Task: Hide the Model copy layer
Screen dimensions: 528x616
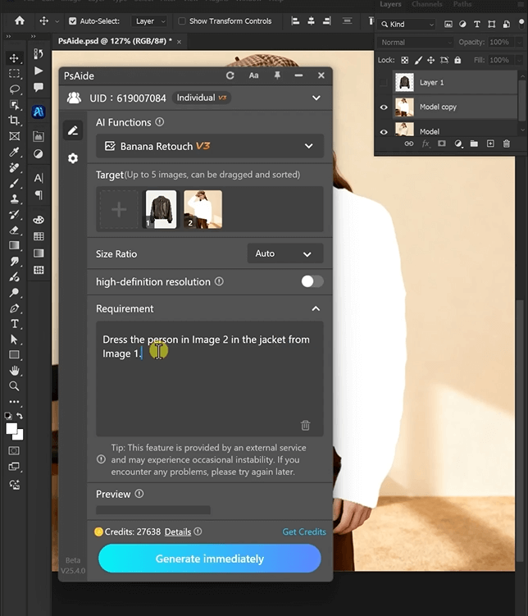Action: click(384, 107)
